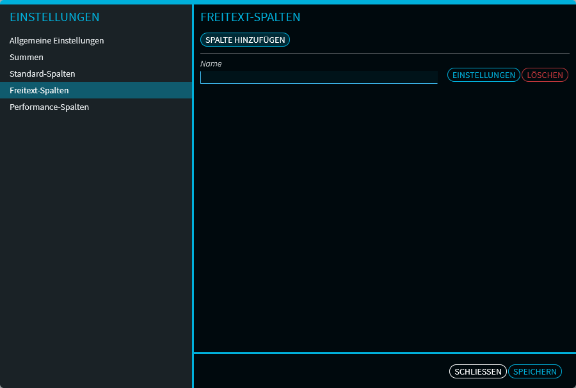Select the highlighted Freitext-Spalten entry
Image resolution: width=576 pixels, height=388 pixels.
pos(39,91)
